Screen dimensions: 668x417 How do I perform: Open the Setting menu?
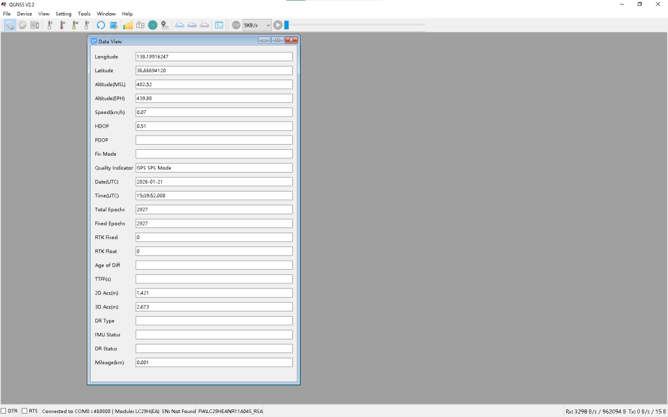(x=63, y=14)
